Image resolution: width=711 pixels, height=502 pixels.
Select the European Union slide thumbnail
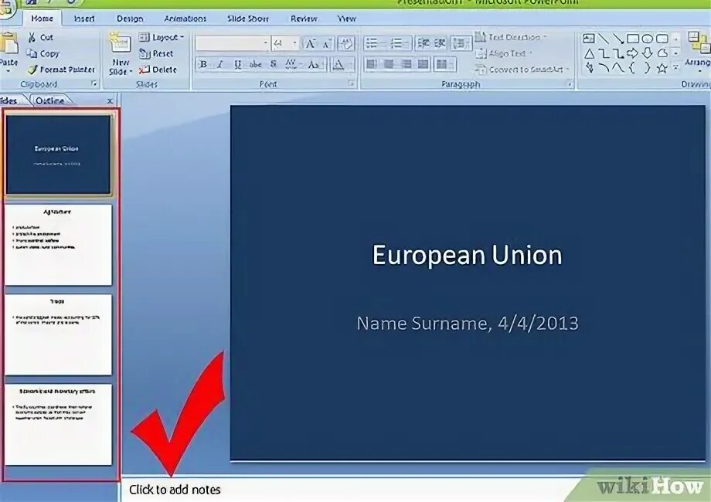pyautogui.click(x=58, y=154)
